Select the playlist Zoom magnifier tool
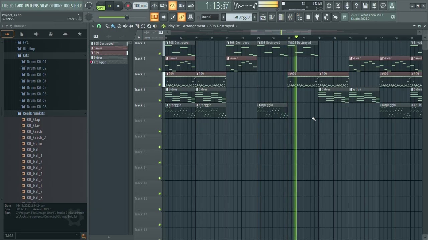This screenshot has width=428, height=240. (x=149, y=26)
